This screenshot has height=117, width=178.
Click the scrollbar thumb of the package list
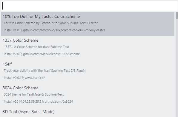[177, 15]
